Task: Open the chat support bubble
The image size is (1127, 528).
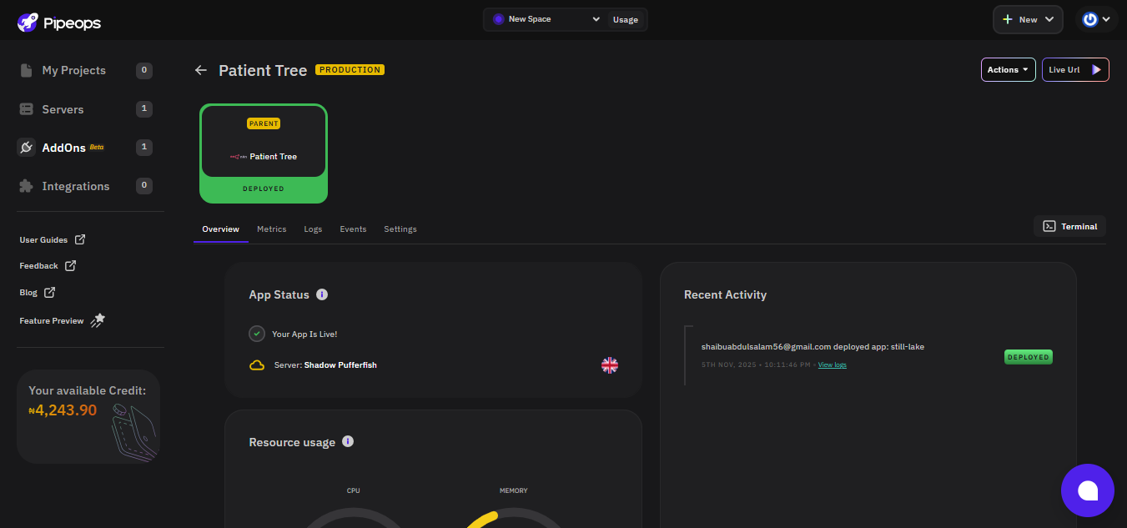Action: coord(1088,490)
